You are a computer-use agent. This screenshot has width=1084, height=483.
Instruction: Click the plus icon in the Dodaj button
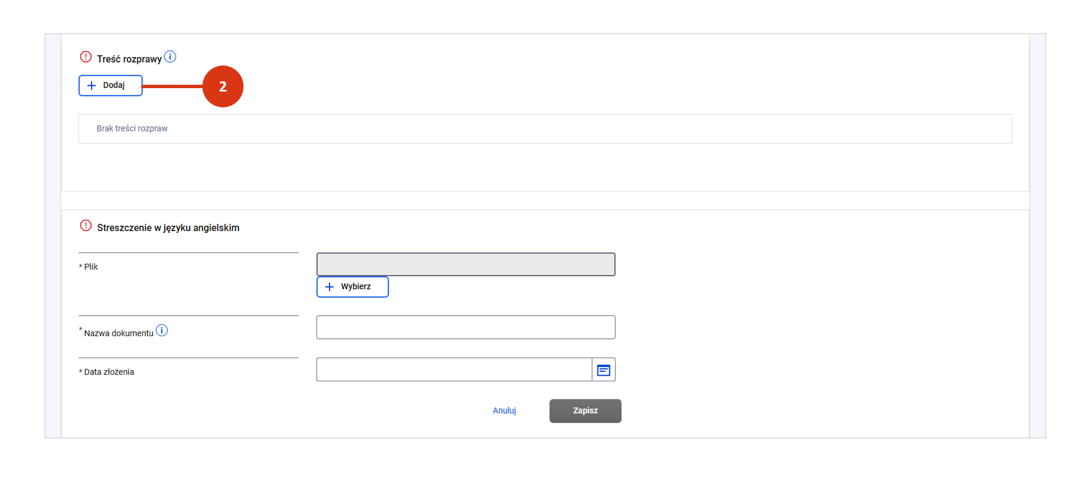pos(92,86)
